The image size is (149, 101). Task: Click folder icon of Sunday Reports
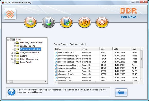[18, 46]
